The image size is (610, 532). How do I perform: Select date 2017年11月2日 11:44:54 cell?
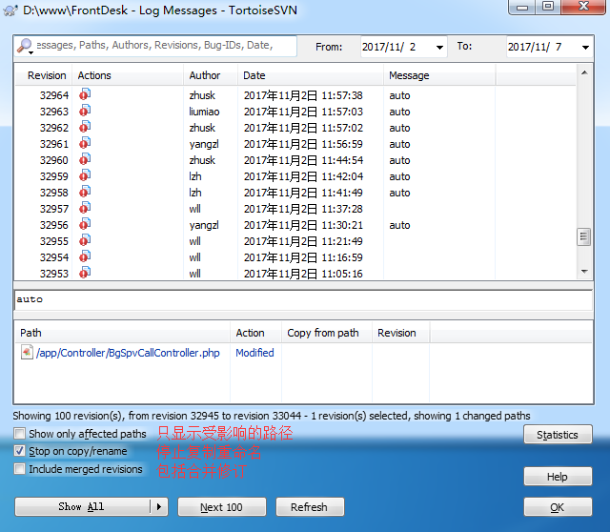[303, 160]
